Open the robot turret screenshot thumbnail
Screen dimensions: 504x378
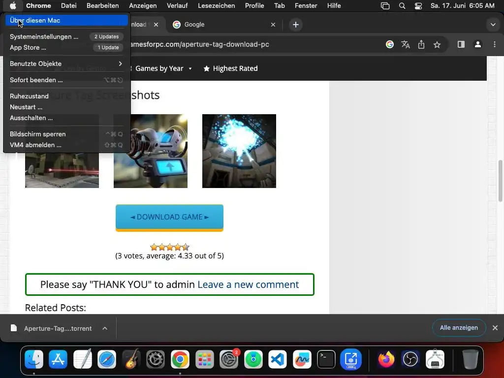[151, 151]
